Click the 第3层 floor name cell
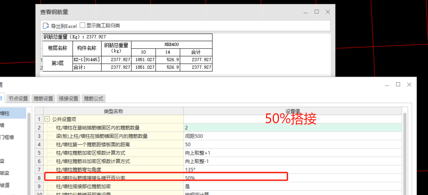The height and width of the screenshot is (195, 428). (57, 63)
